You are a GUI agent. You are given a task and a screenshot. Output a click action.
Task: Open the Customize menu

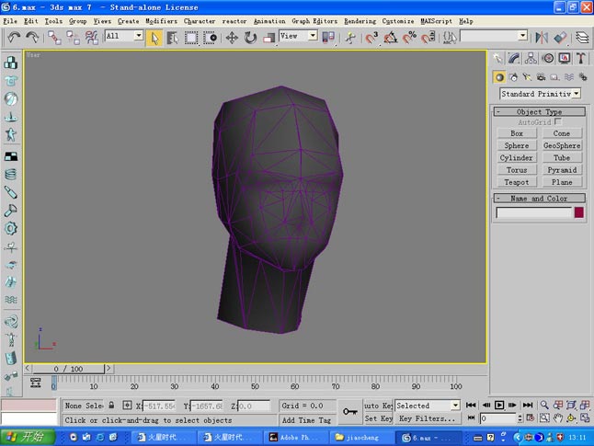coord(398,21)
